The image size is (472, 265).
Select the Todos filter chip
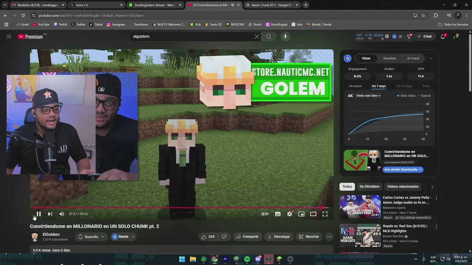click(x=347, y=187)
